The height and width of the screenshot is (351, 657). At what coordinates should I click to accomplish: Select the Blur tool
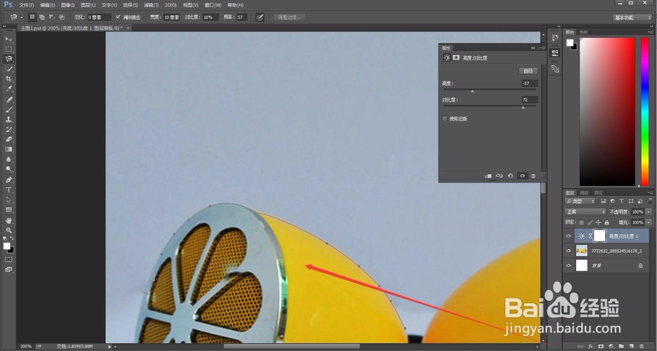point(9,160)
